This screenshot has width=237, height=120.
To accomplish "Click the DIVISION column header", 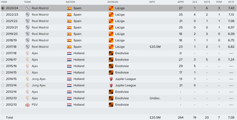I will (113, 2).
